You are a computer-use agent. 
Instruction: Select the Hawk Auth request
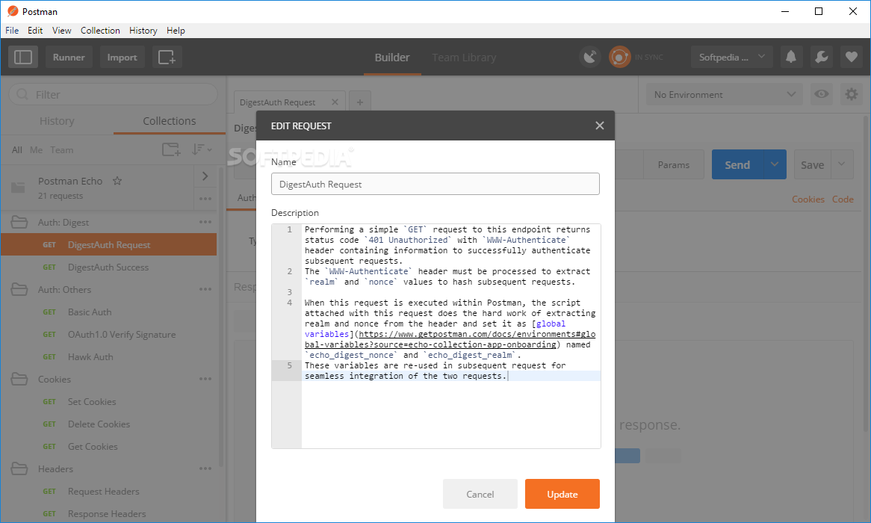[109, 357]
